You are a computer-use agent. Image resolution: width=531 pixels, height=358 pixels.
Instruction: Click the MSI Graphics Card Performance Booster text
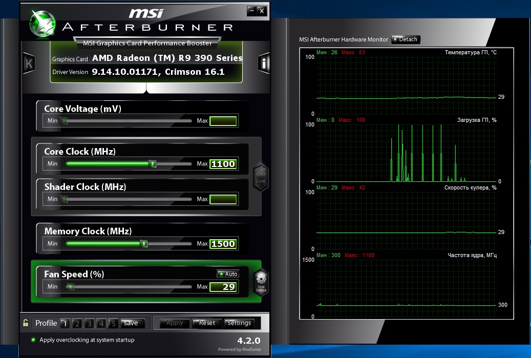(x=147, y=43)
